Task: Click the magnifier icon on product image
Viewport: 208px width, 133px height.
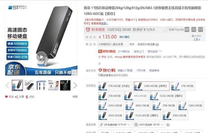Action: [74, 72]
